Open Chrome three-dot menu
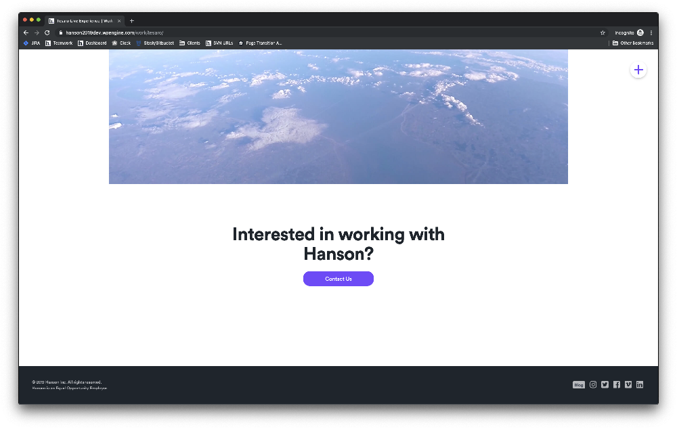Viewport: 677px width, 429px height. tap(651, 32)
